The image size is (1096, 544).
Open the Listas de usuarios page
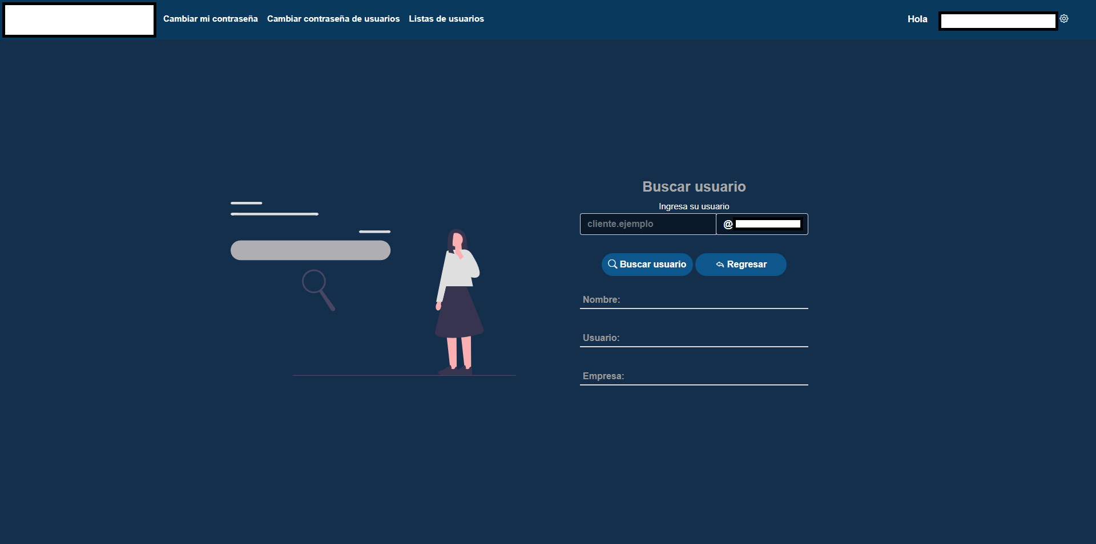pyautogui.click(x=446, y=19)
